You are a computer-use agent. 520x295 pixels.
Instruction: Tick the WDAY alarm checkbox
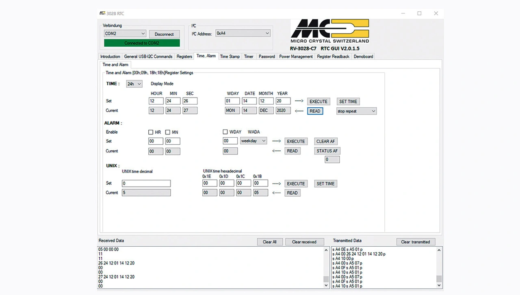(225, 132)
